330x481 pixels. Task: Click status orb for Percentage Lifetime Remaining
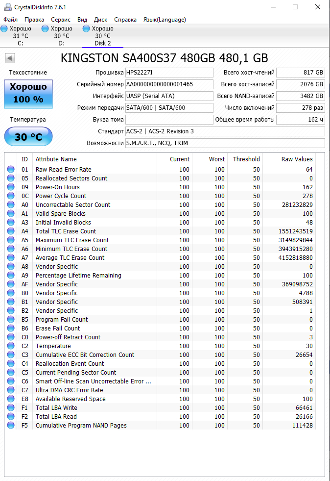[x=11, y=275]
